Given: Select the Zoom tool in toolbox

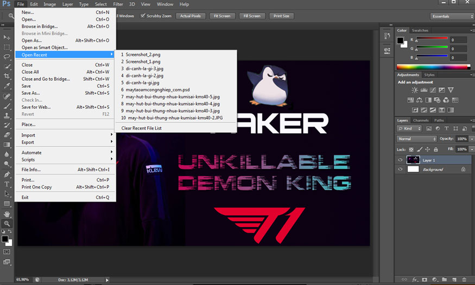Looking at the screenshot, I should tap(7, 224).
